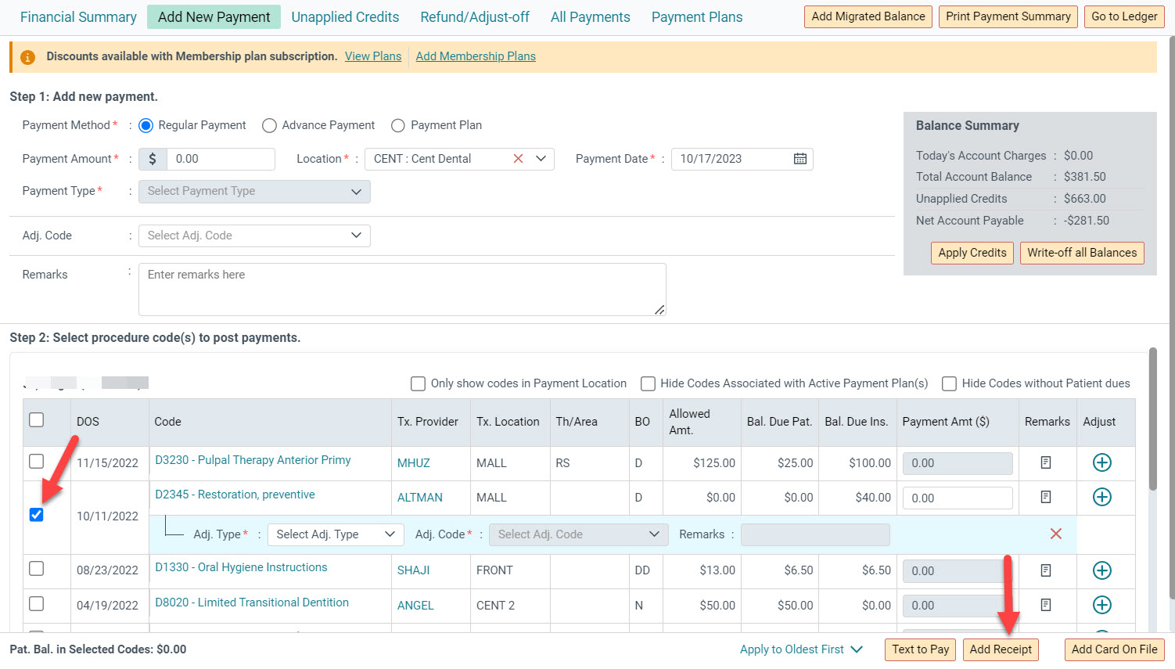Click provider link MHUZ
The width and height of the screenshot is (1175, 669).
(x=414, y=463)
